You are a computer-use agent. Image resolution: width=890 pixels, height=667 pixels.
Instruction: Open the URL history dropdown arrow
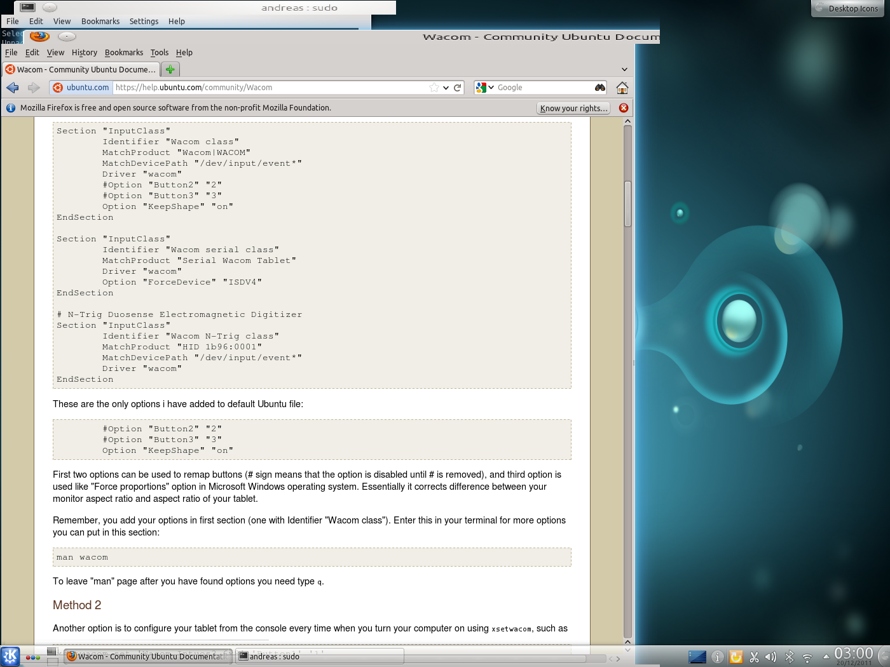[446, 88]
